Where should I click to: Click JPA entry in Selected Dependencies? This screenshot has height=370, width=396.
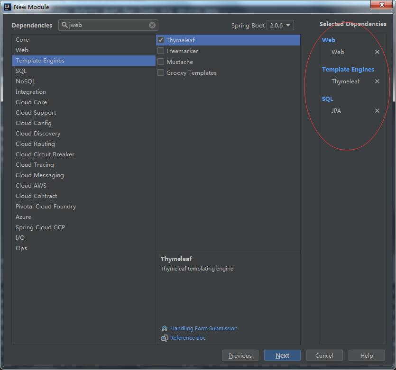[336, 111]
